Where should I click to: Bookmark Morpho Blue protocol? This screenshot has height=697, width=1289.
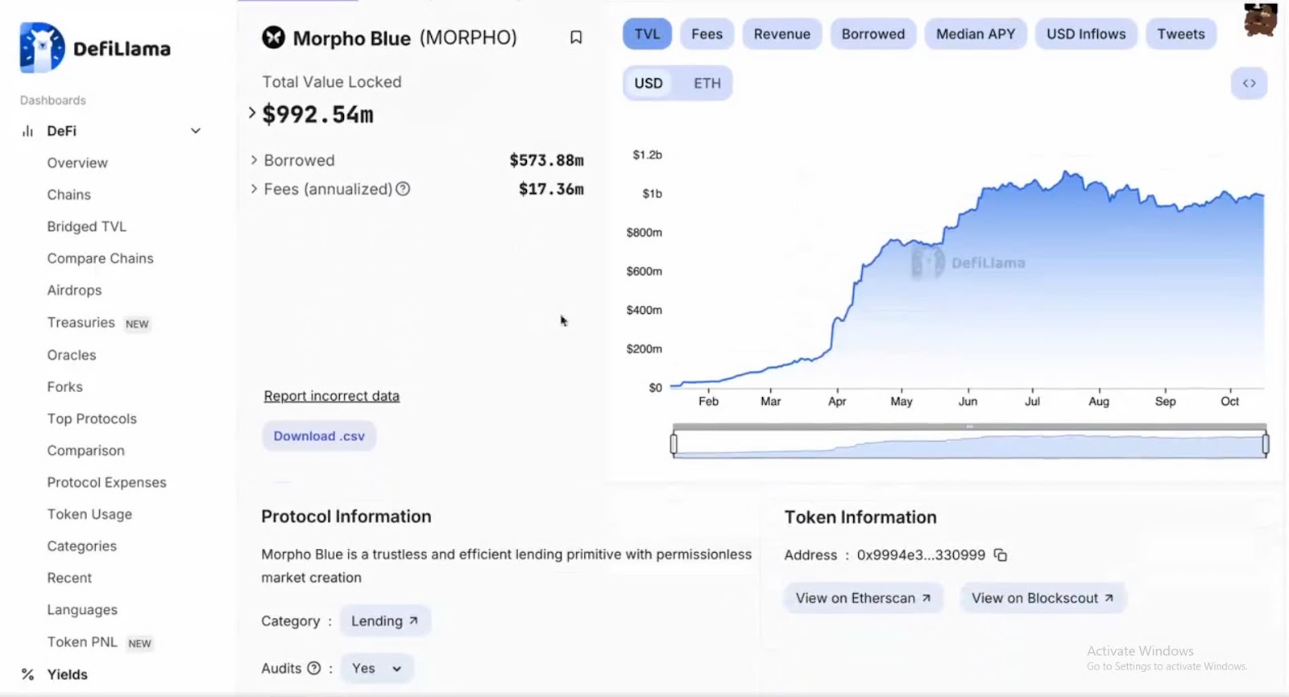tap(576, 37)
